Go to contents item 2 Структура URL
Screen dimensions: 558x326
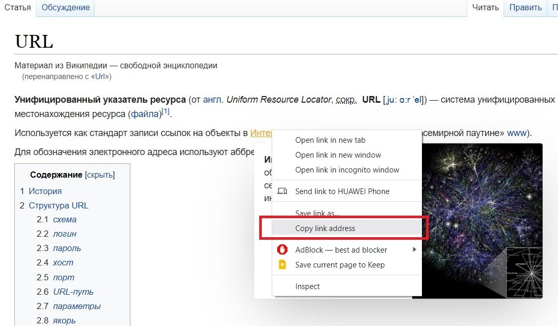(59, 205)
